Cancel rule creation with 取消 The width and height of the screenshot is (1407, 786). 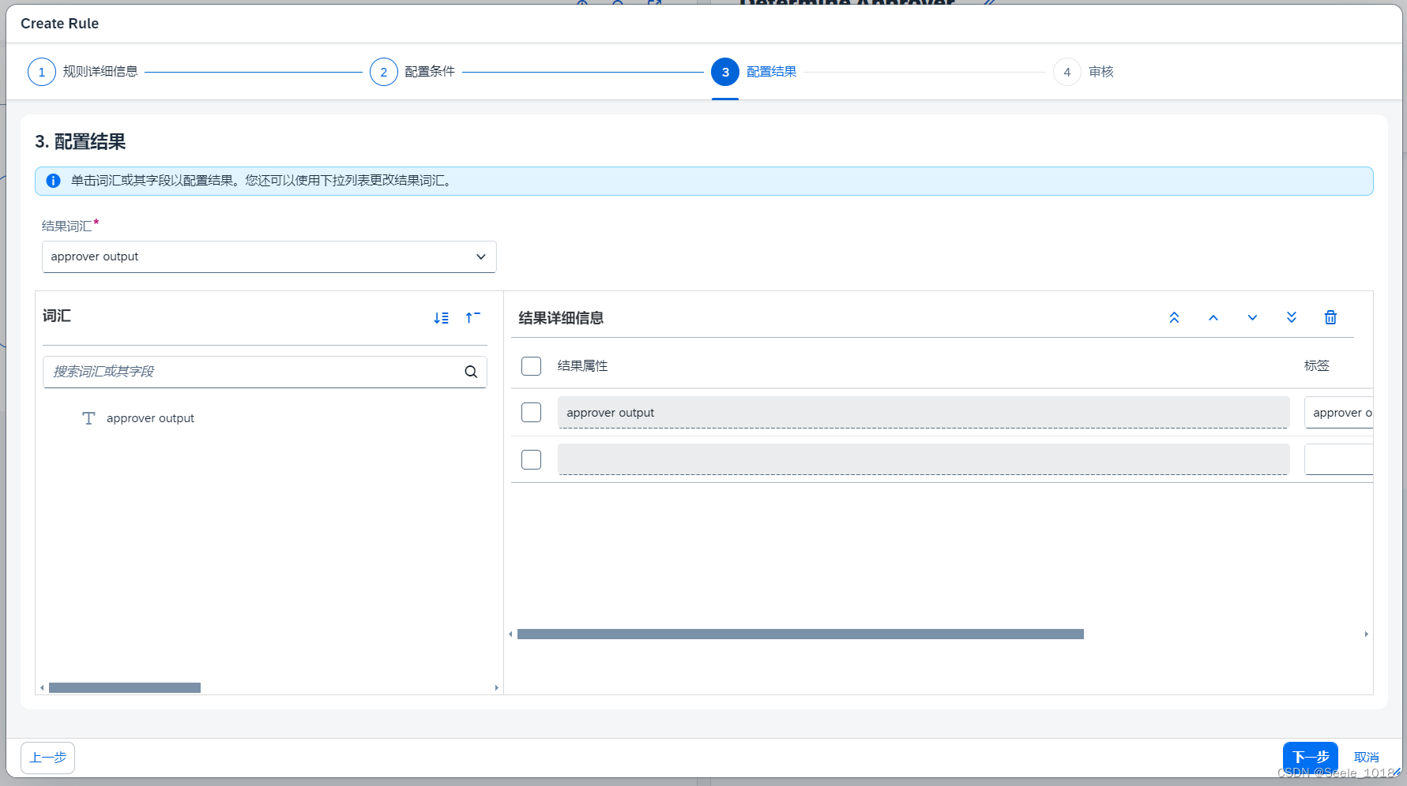(1367, 758)
